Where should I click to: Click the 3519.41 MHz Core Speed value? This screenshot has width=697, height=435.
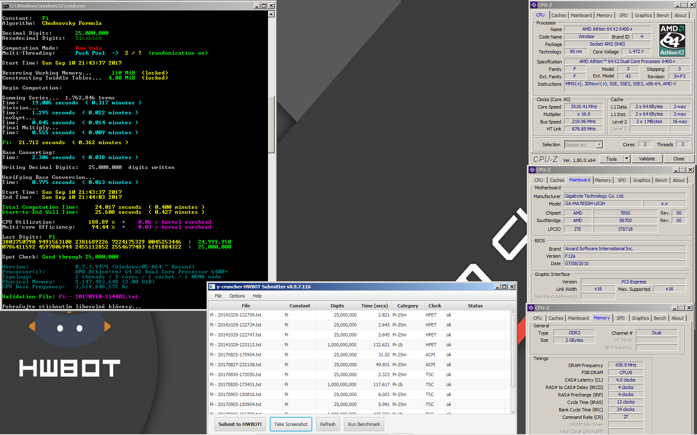[584, 106]
